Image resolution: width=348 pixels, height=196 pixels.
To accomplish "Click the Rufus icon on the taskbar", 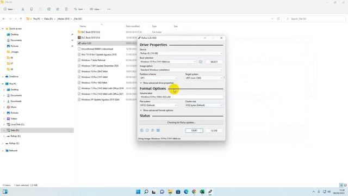I will click(210, 192).
